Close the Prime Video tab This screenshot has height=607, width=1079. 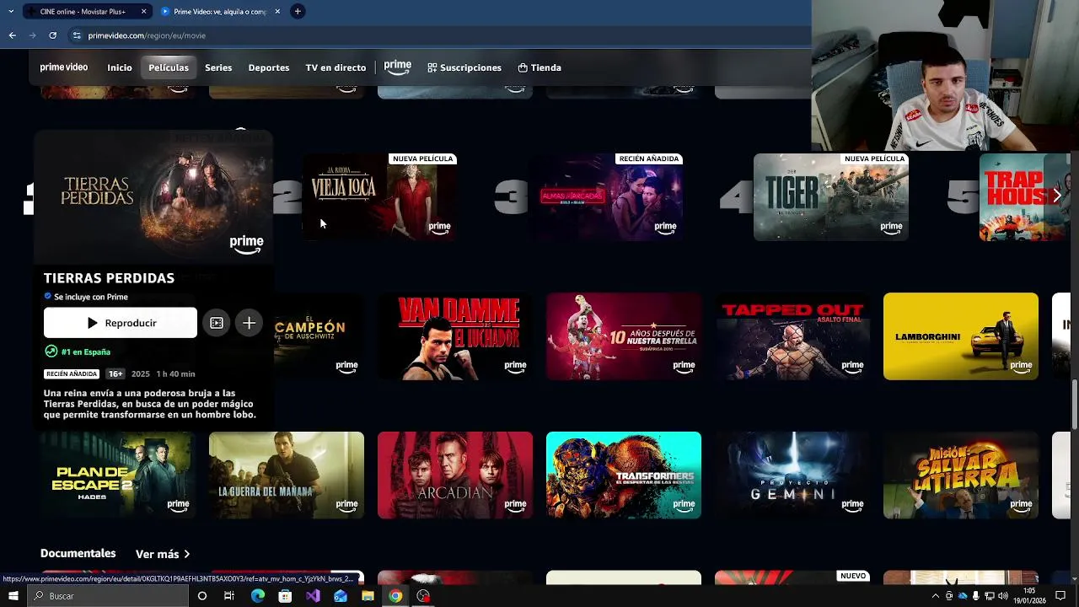276,12
